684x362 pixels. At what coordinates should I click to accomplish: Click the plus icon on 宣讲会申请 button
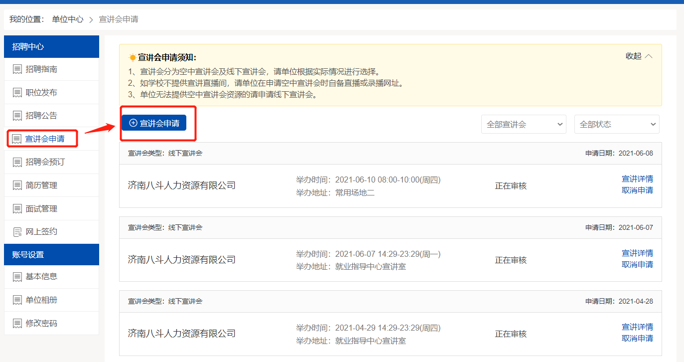[x=133, y=123]
